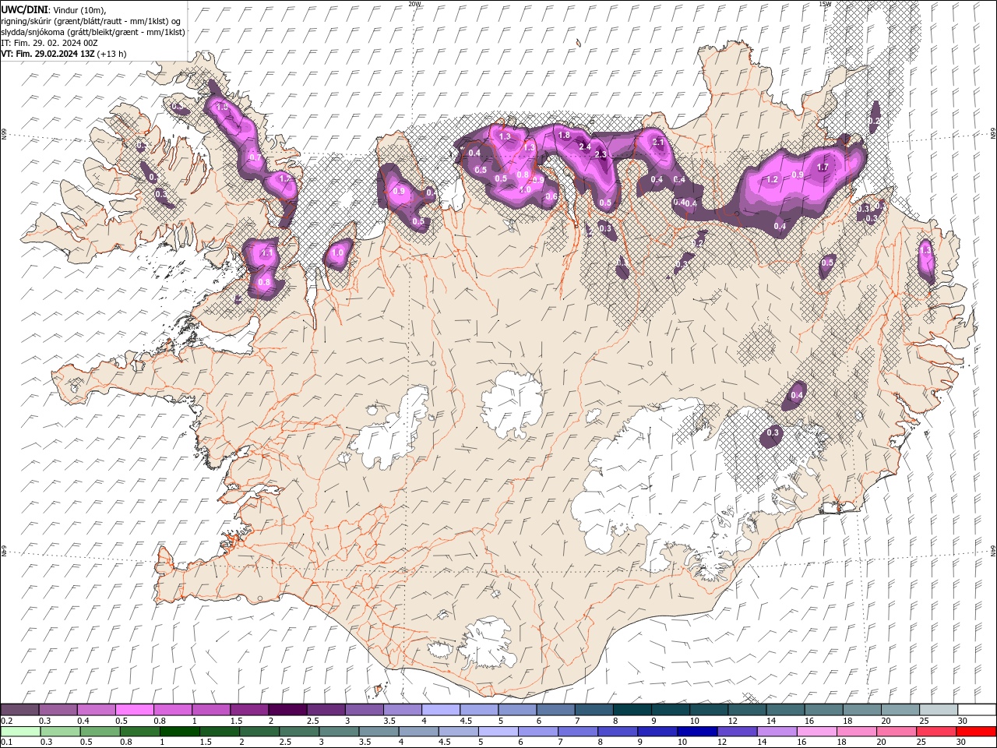Screen dimensions: 997x748
Task: Click the dark teal top-row swatch above 9
Action: (x=632, y=710)
